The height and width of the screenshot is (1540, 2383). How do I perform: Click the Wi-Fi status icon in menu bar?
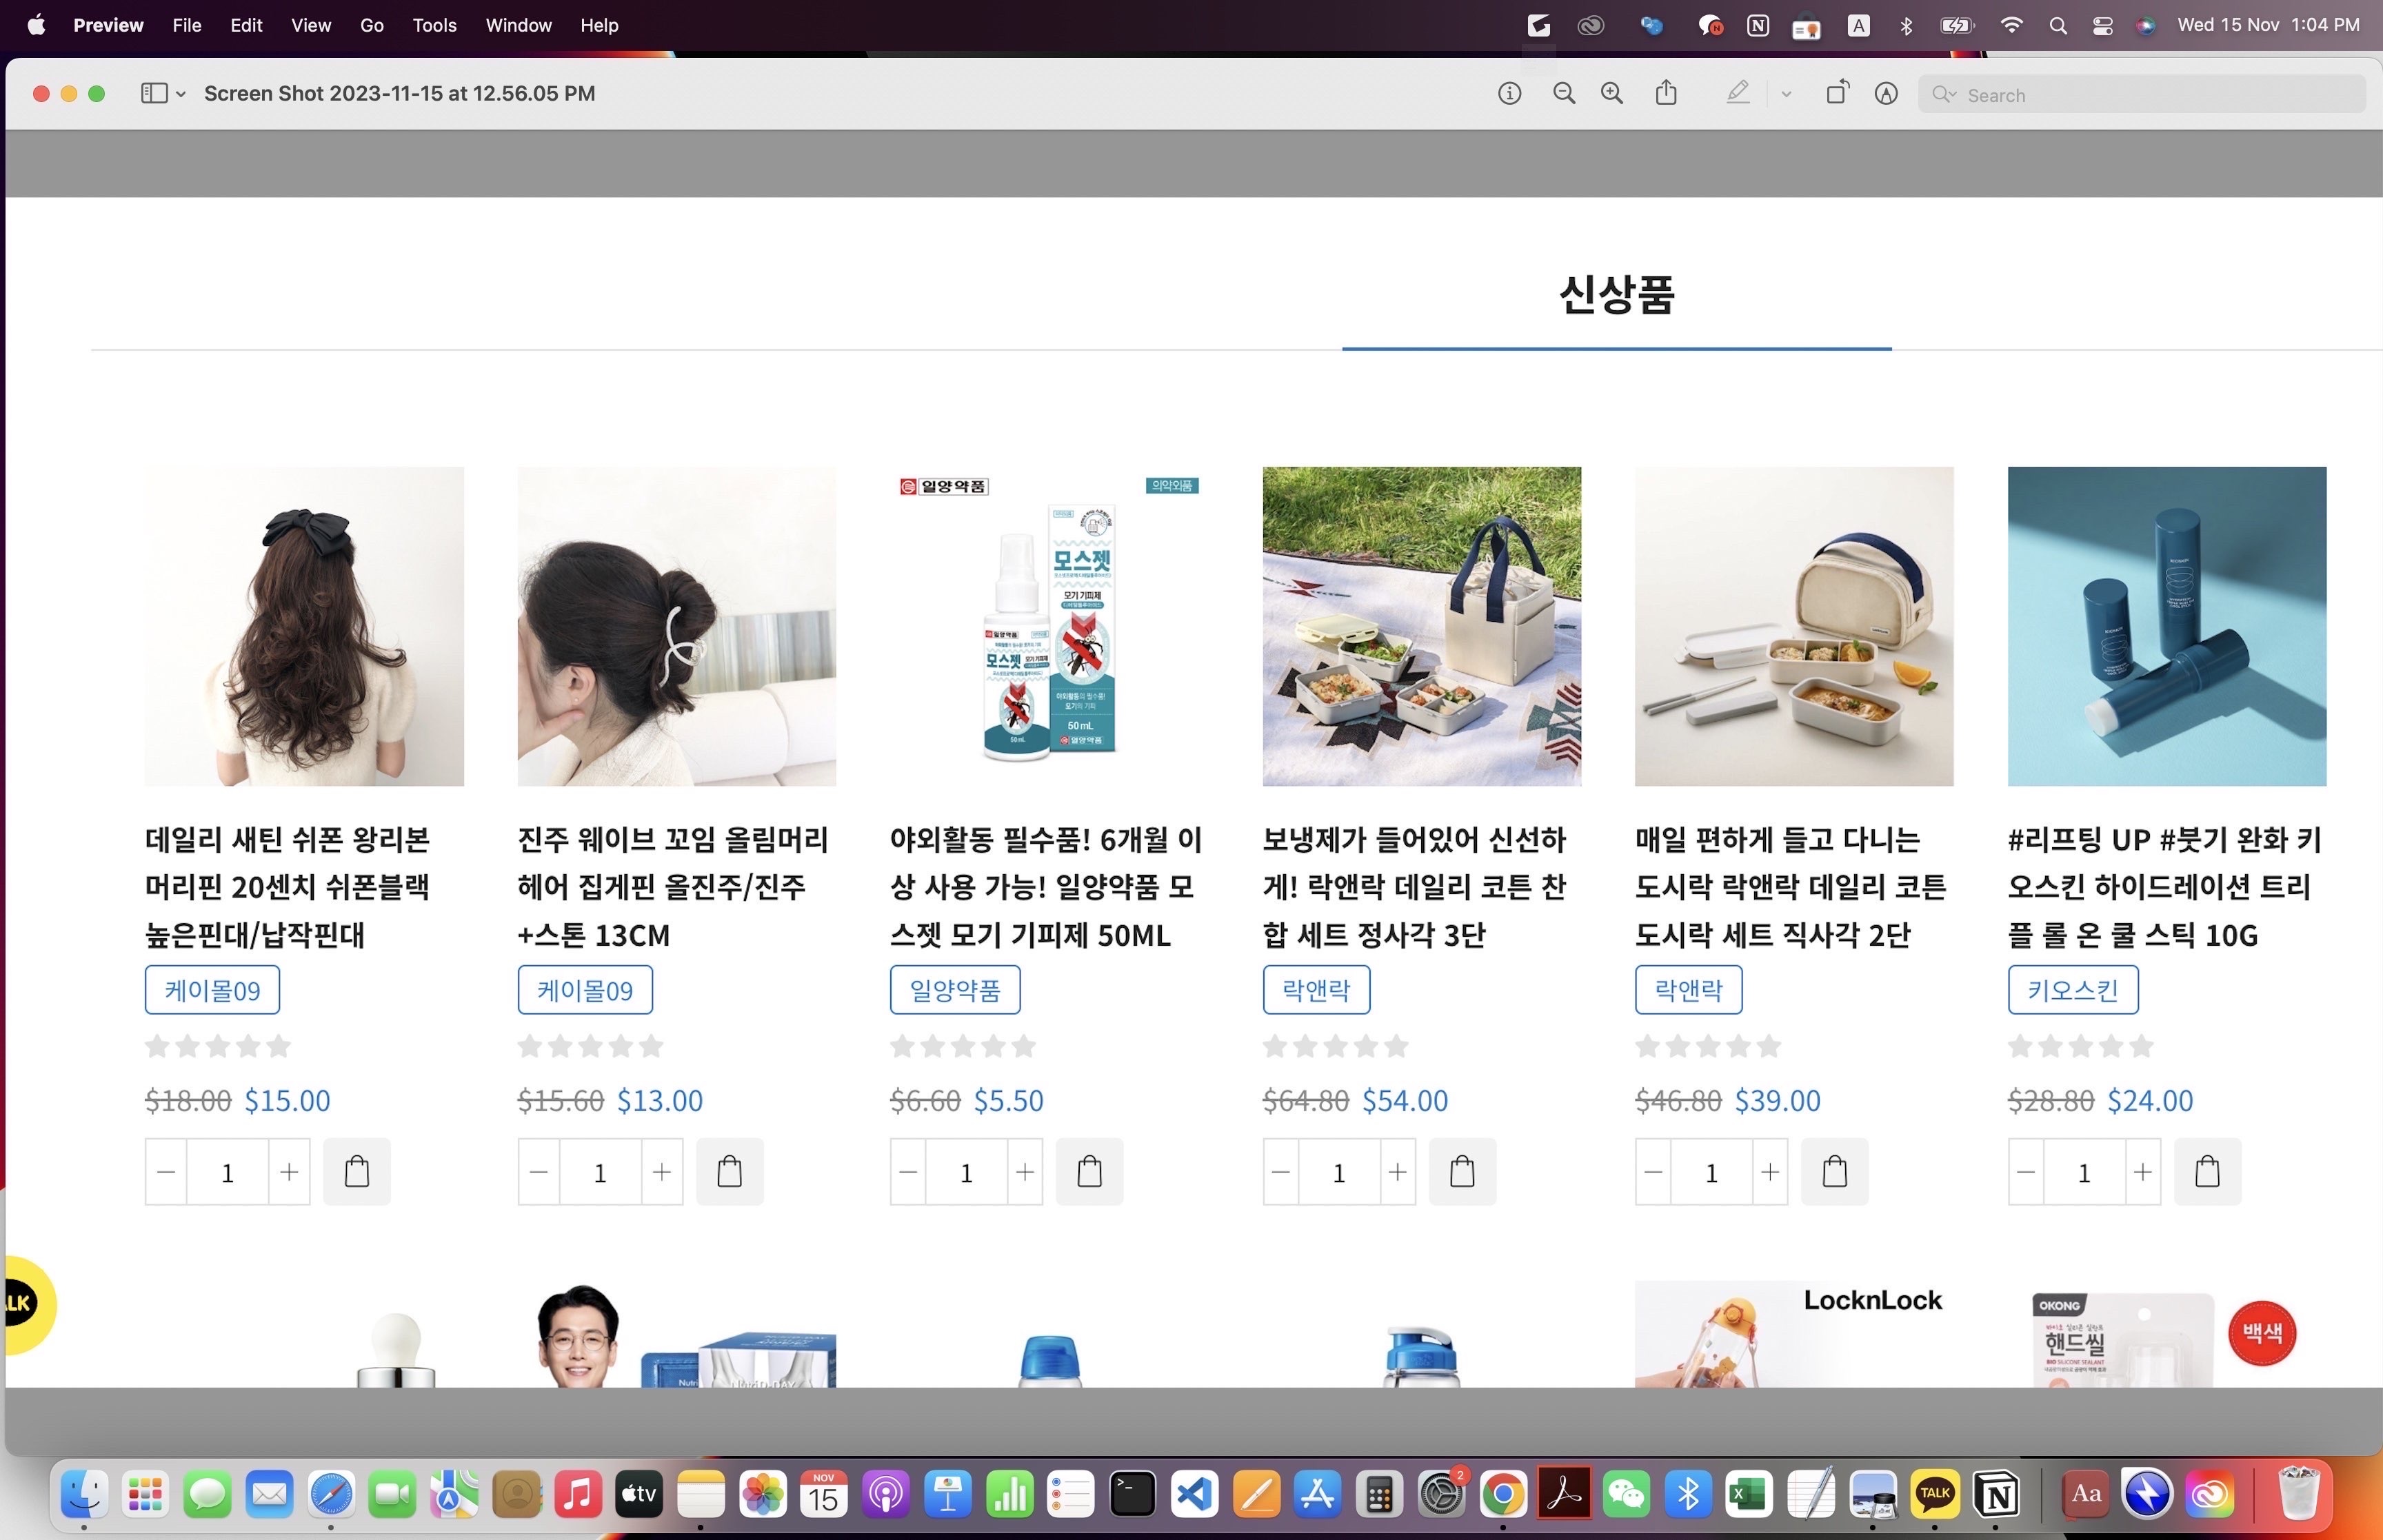click(2011, 25)
